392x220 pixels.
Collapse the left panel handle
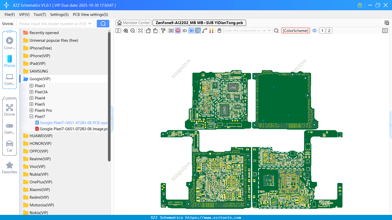coord(112,118)
